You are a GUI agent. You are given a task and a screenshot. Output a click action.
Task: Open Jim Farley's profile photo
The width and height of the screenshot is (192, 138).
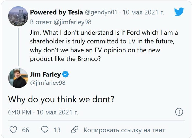(18, 78)
